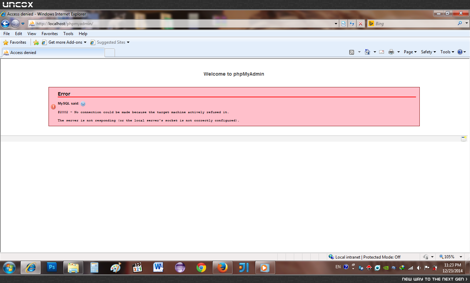The height and width of the screenshot is (283, 470).
Task: Open Calculator from the taskbar
Action: 95,268
